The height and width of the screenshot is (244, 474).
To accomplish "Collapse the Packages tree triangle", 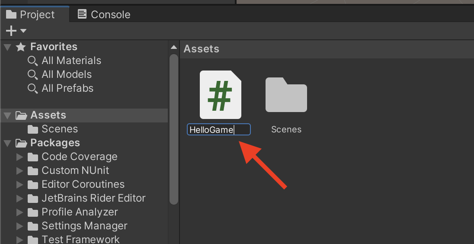I will [x=7, y=143].
